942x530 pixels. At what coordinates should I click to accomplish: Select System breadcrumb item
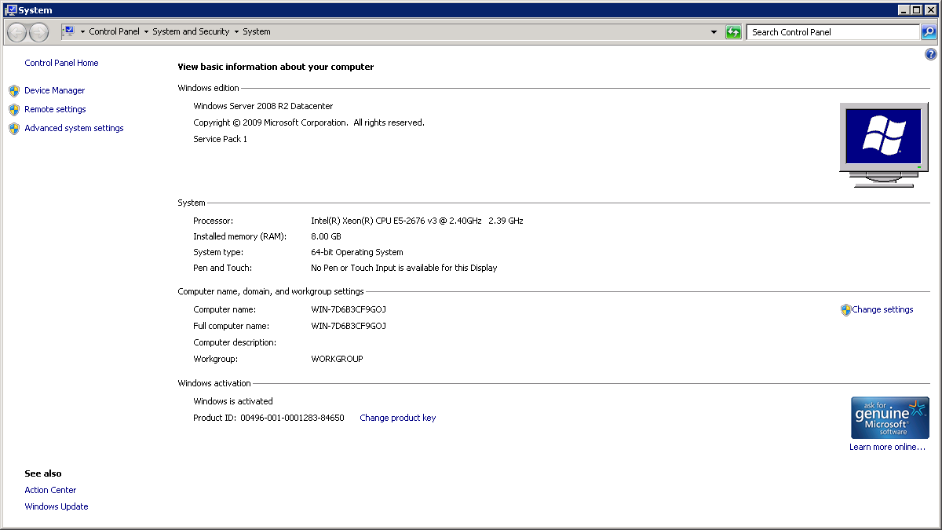(257, 32)
